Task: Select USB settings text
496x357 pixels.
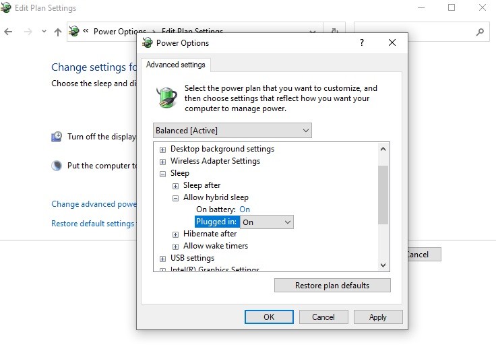Action: (192, 258)
